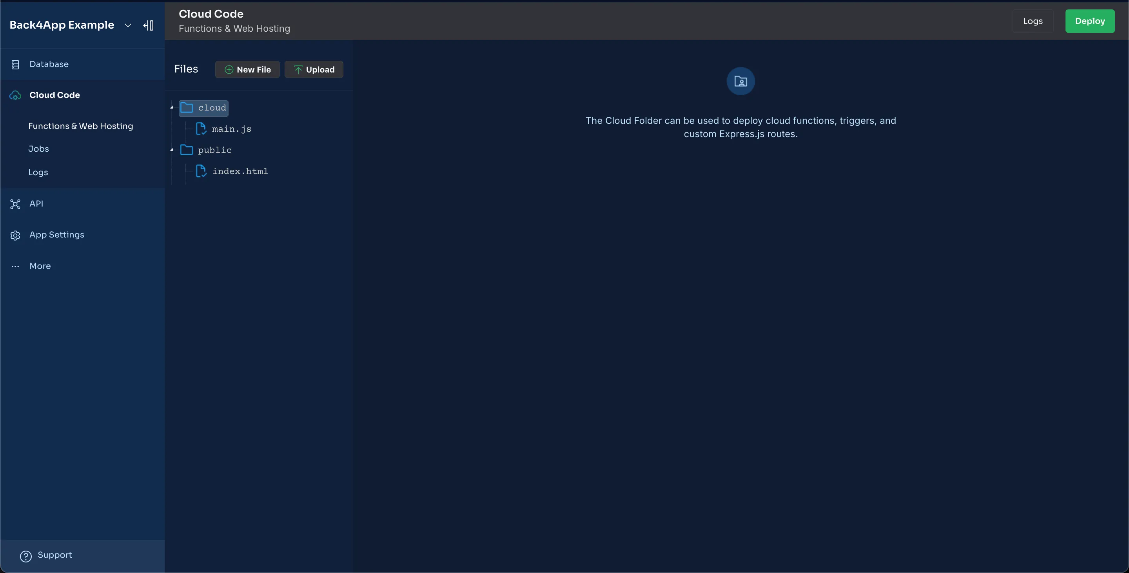Image resolution: width=1129 pixels, height=573 pixels.
Task: Select the main.js file name
Action: 231,129
